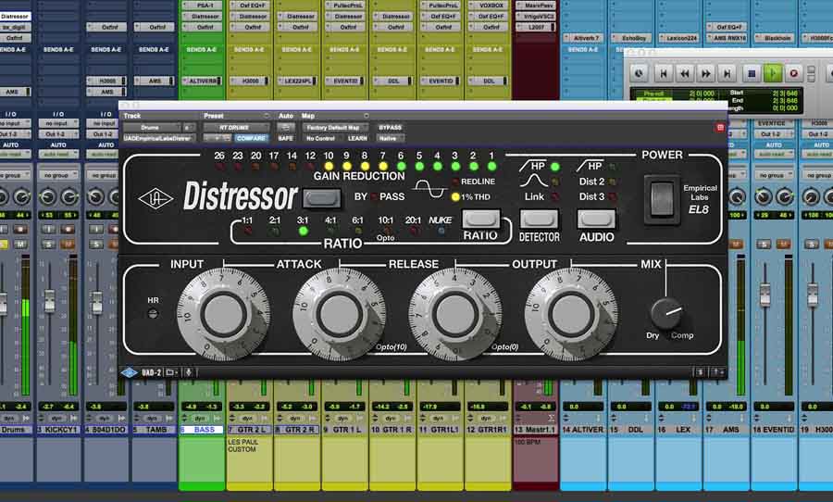Open the VOXBOX insert slot

click(488, 6)
